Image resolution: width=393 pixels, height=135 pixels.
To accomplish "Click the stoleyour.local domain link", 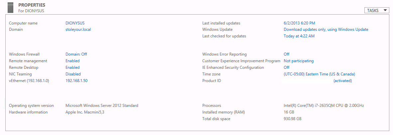I will click(x=78, y=29).
